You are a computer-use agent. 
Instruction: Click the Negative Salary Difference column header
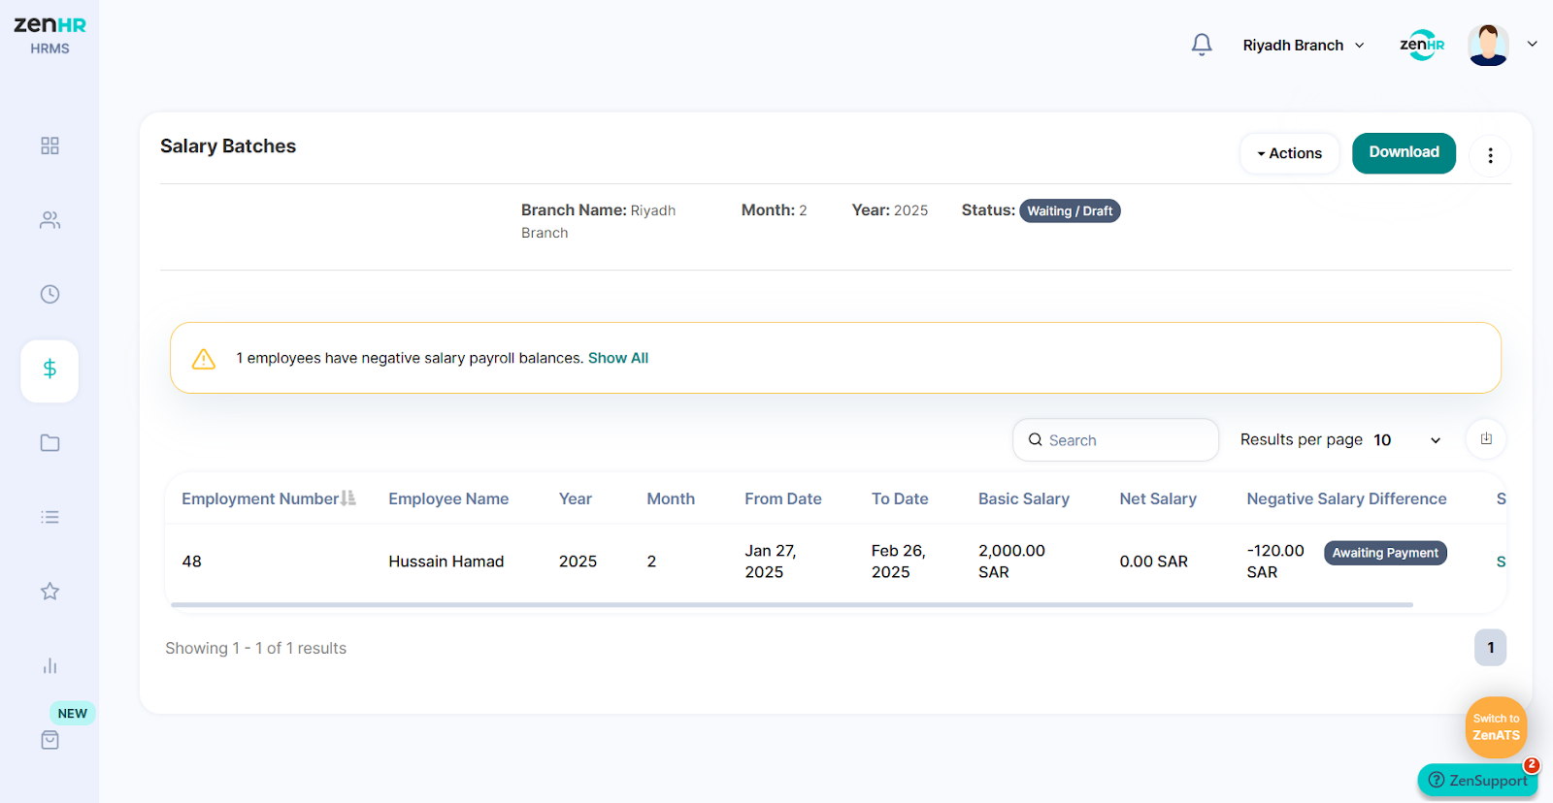coord(1346,498)
